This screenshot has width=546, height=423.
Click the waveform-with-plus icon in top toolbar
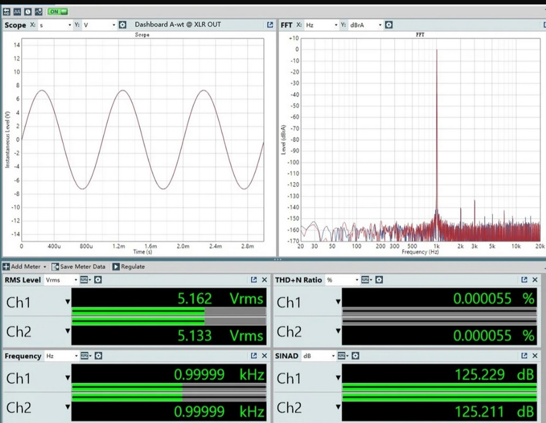point(39,12)
